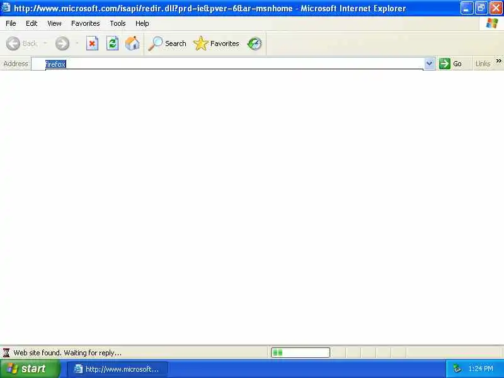Expand the Address bar dropdown arrow
Screen dimensions: 504x378
coord(429,64)
